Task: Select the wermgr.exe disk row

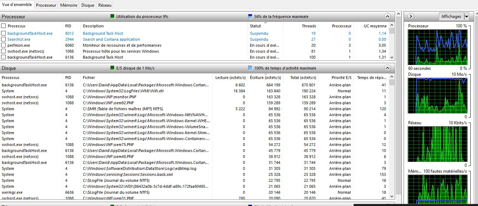Action: point(195,192)
